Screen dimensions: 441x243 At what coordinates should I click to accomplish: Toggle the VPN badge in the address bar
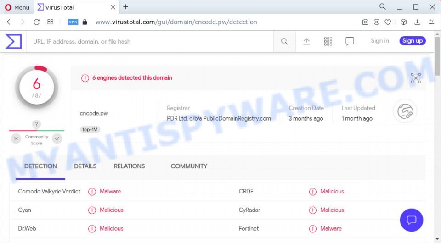point(73,22)
